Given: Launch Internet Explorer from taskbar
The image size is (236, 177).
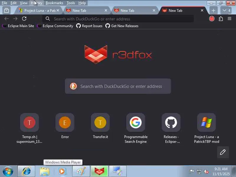Looking at the screenshot, I should tap(26, 171).
